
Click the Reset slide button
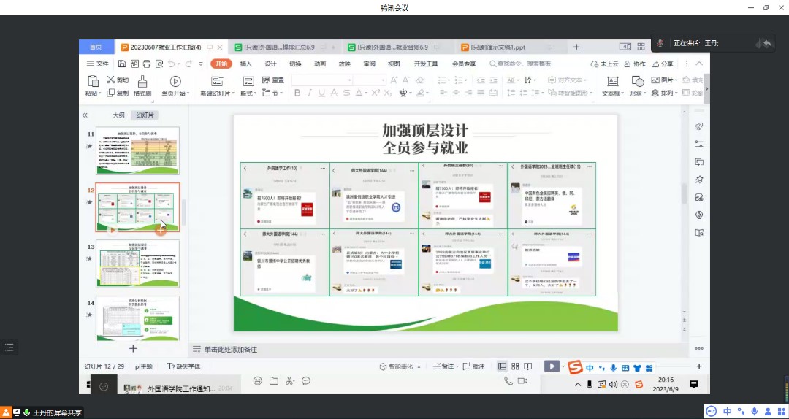pyautogui.click(x=273, y=80)
